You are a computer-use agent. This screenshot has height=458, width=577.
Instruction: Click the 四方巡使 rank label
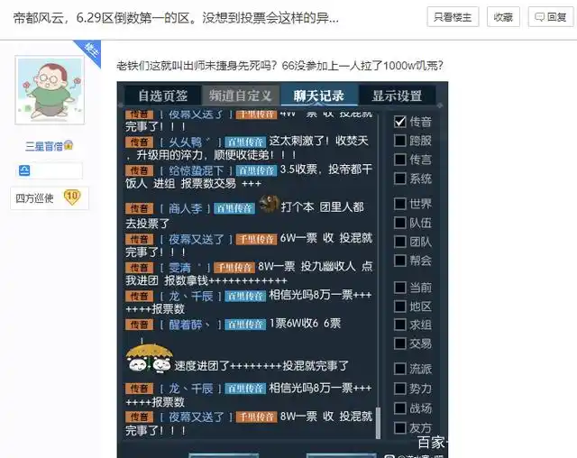34,198
